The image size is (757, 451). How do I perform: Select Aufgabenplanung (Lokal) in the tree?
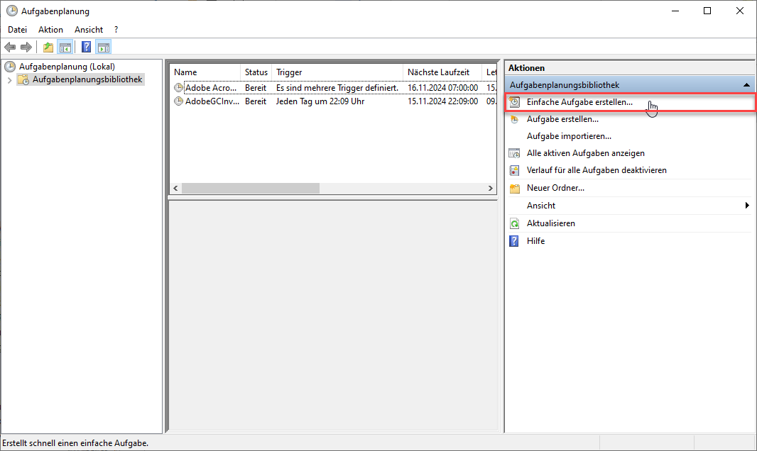(67, 67)
